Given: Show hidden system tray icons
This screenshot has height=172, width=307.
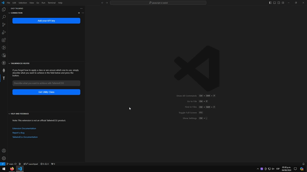Looking at the screenshot, I should [x=258, y=169].
